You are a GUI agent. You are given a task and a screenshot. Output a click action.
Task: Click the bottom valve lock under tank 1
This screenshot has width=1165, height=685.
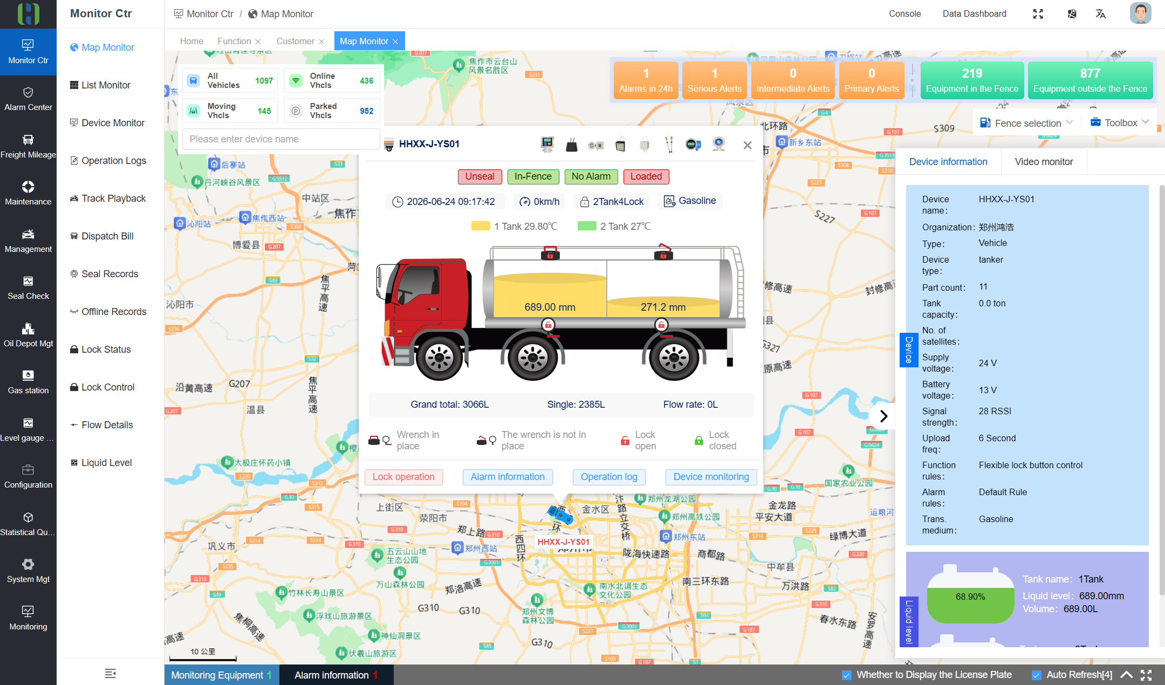tap(548, 325)
